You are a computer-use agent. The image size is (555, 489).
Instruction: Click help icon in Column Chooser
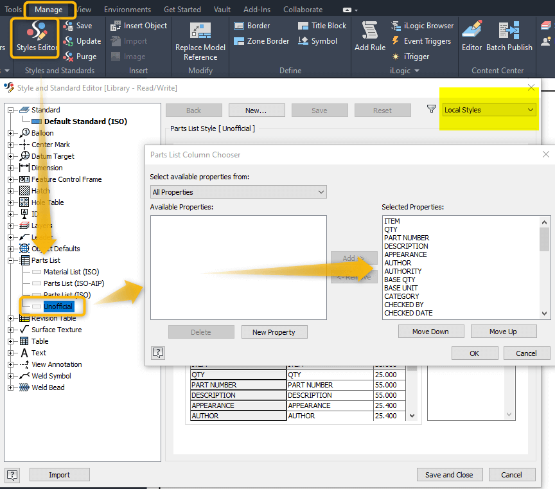pos(158,353)
